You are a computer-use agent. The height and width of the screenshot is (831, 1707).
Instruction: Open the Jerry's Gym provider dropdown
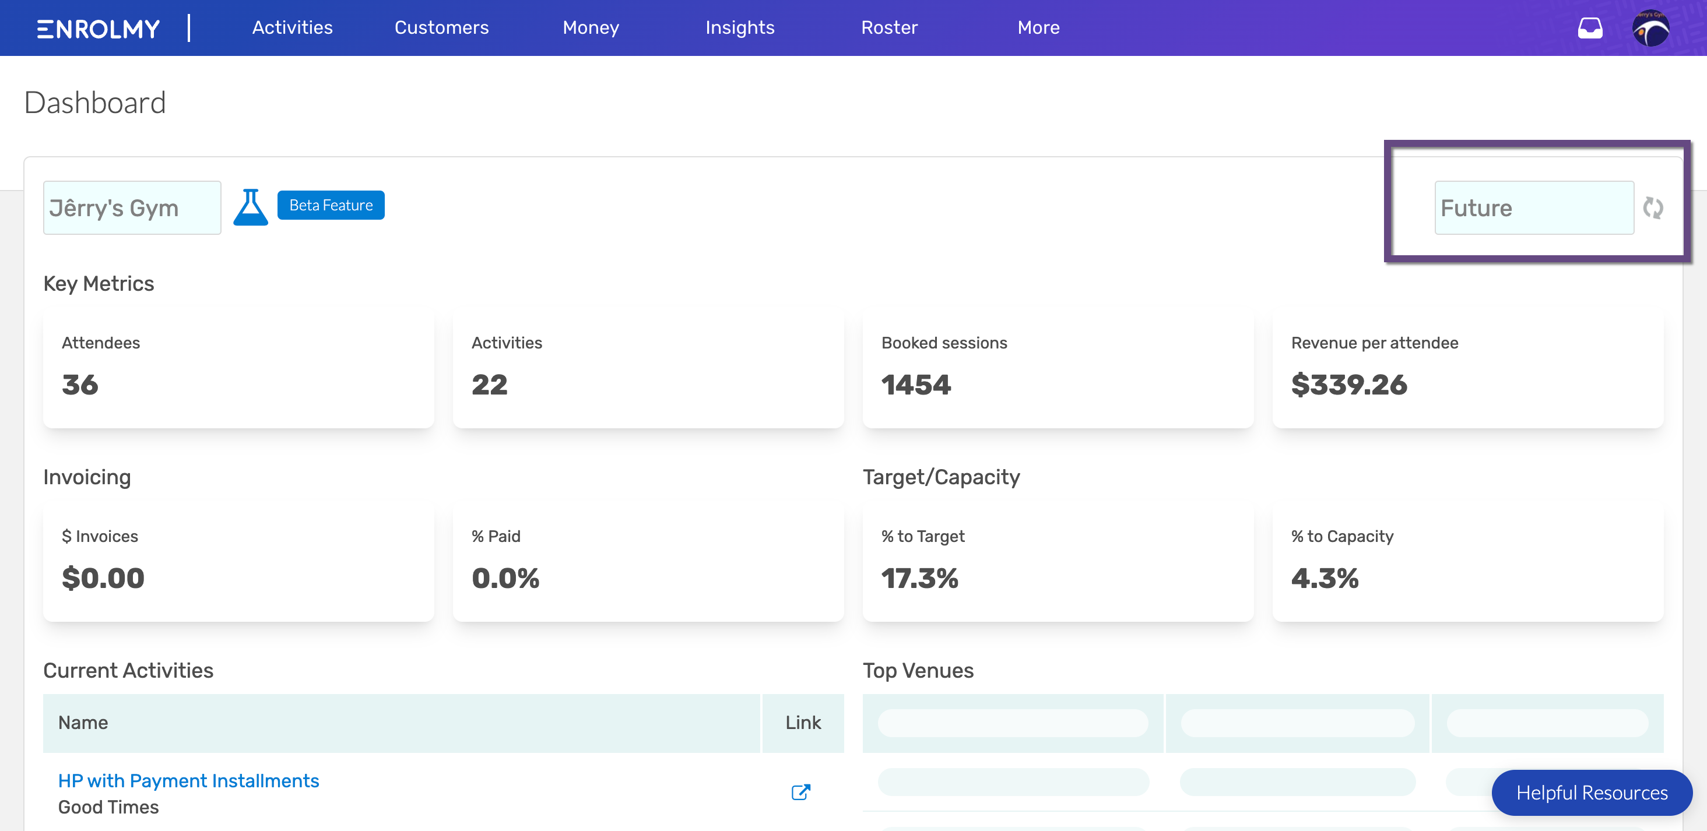click(132, 208)
